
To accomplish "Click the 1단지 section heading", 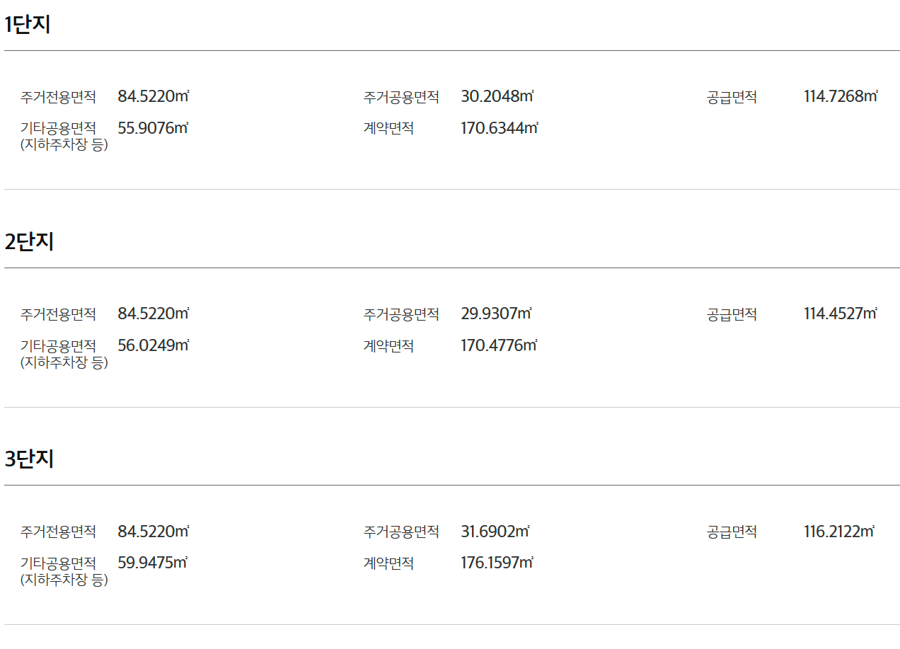I will 28,25.
